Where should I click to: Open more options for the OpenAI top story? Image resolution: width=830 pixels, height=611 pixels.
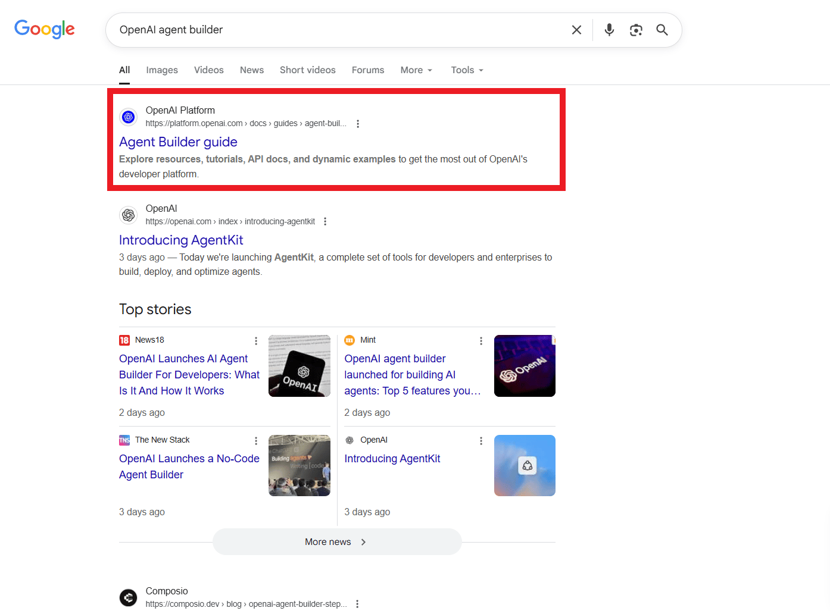(x=481, y=441)
